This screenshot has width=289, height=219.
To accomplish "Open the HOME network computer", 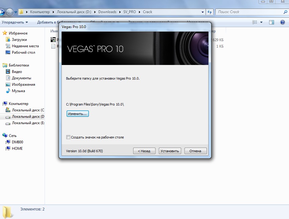I will [17, 149].
